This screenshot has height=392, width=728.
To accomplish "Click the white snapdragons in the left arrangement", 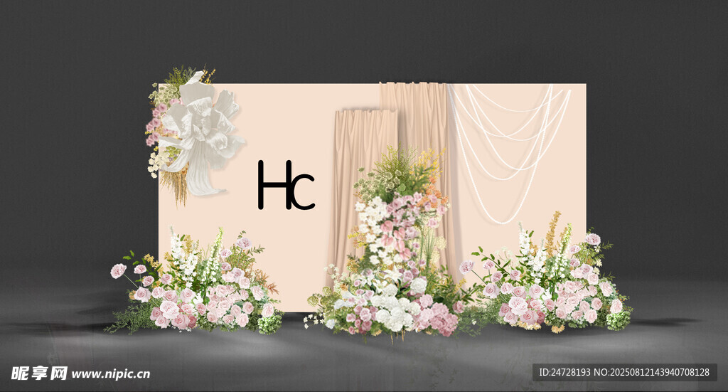I will click(x=179, y=254).
